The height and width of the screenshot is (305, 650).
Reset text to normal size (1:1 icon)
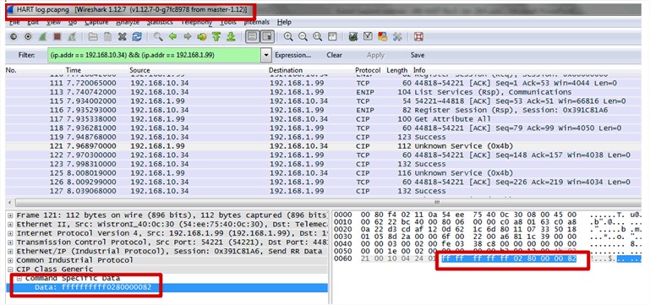point(318,37)
